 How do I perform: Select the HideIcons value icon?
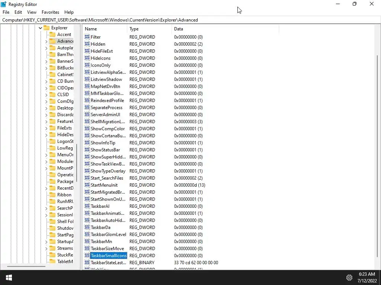(x=87, y=58)
